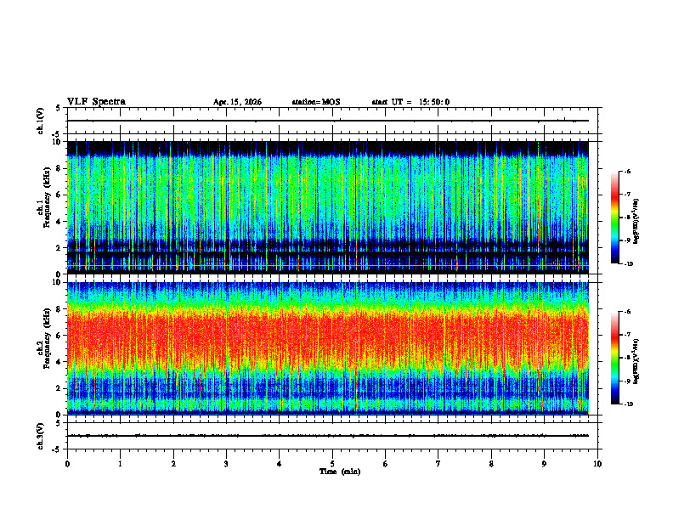This screenshot has width=673, height=520.
Task: Click the ch.1 color scale bar
Action: click(x=614, y=218)
